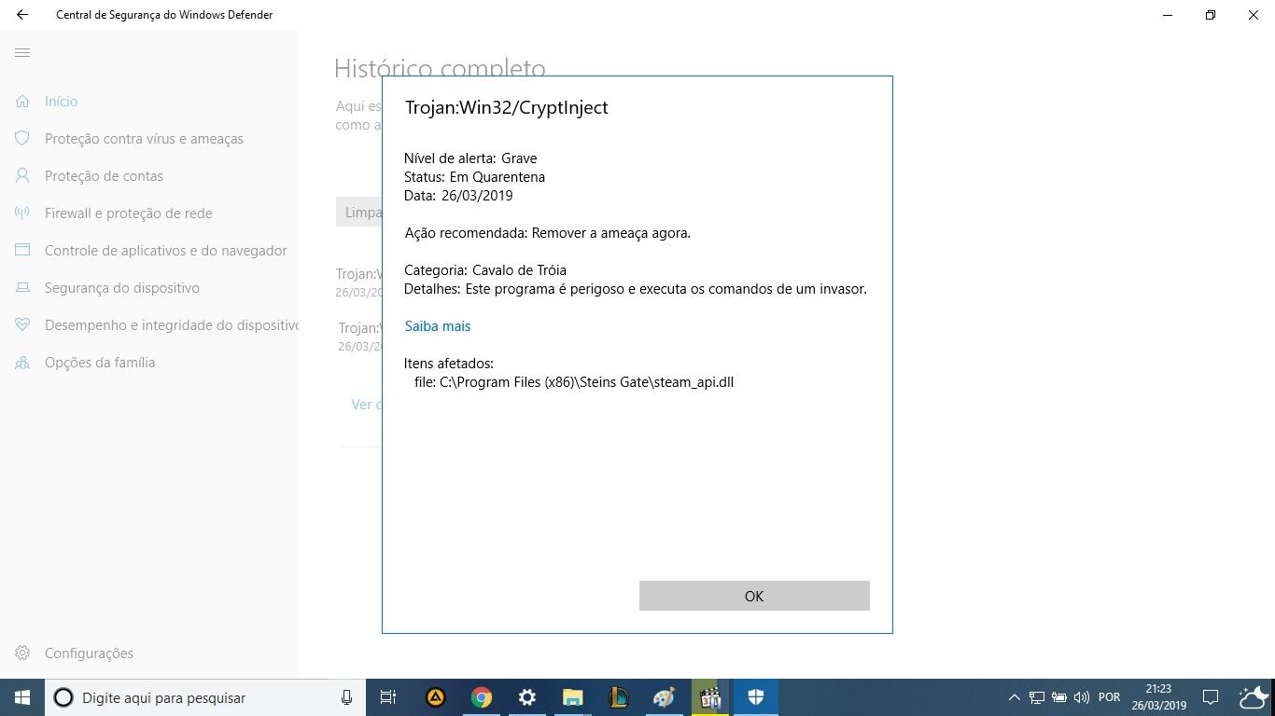Image resolution: width=1275 pixels, height=716 pixels.
Task: Click the gear icon beside Configurações
Action: click(22, 653)
